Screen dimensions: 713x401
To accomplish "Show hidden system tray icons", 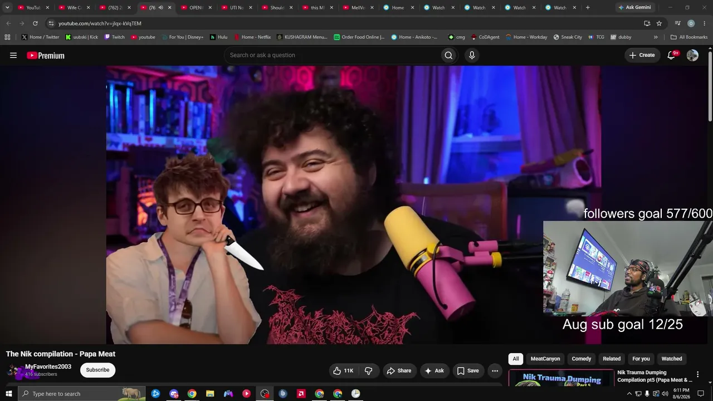I will [x=629, y=394].
